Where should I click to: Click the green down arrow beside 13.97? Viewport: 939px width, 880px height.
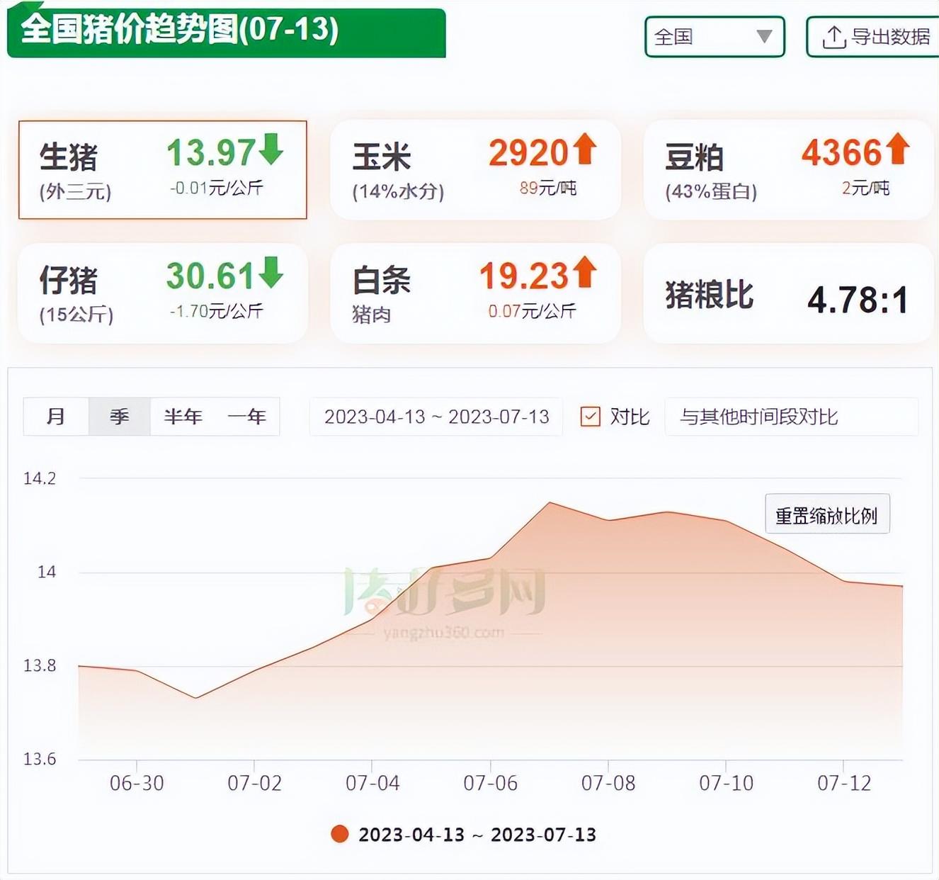click(x=271, y=149)
